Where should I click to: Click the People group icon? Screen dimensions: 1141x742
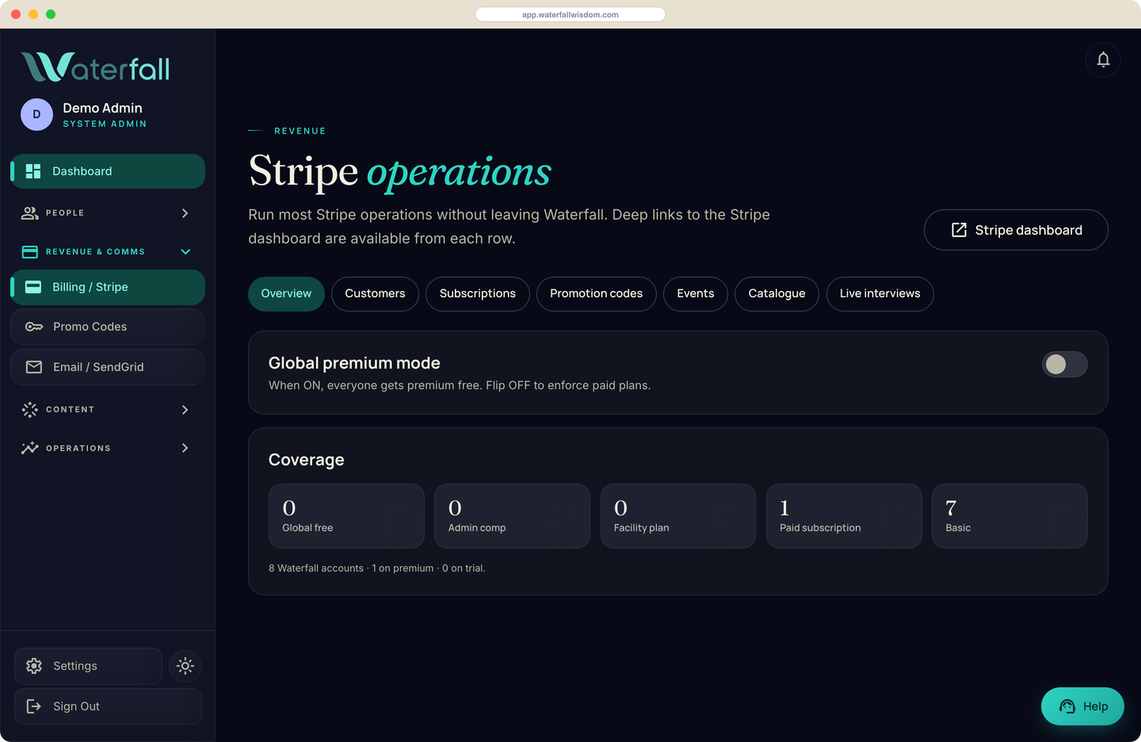[x=30, y=213]
